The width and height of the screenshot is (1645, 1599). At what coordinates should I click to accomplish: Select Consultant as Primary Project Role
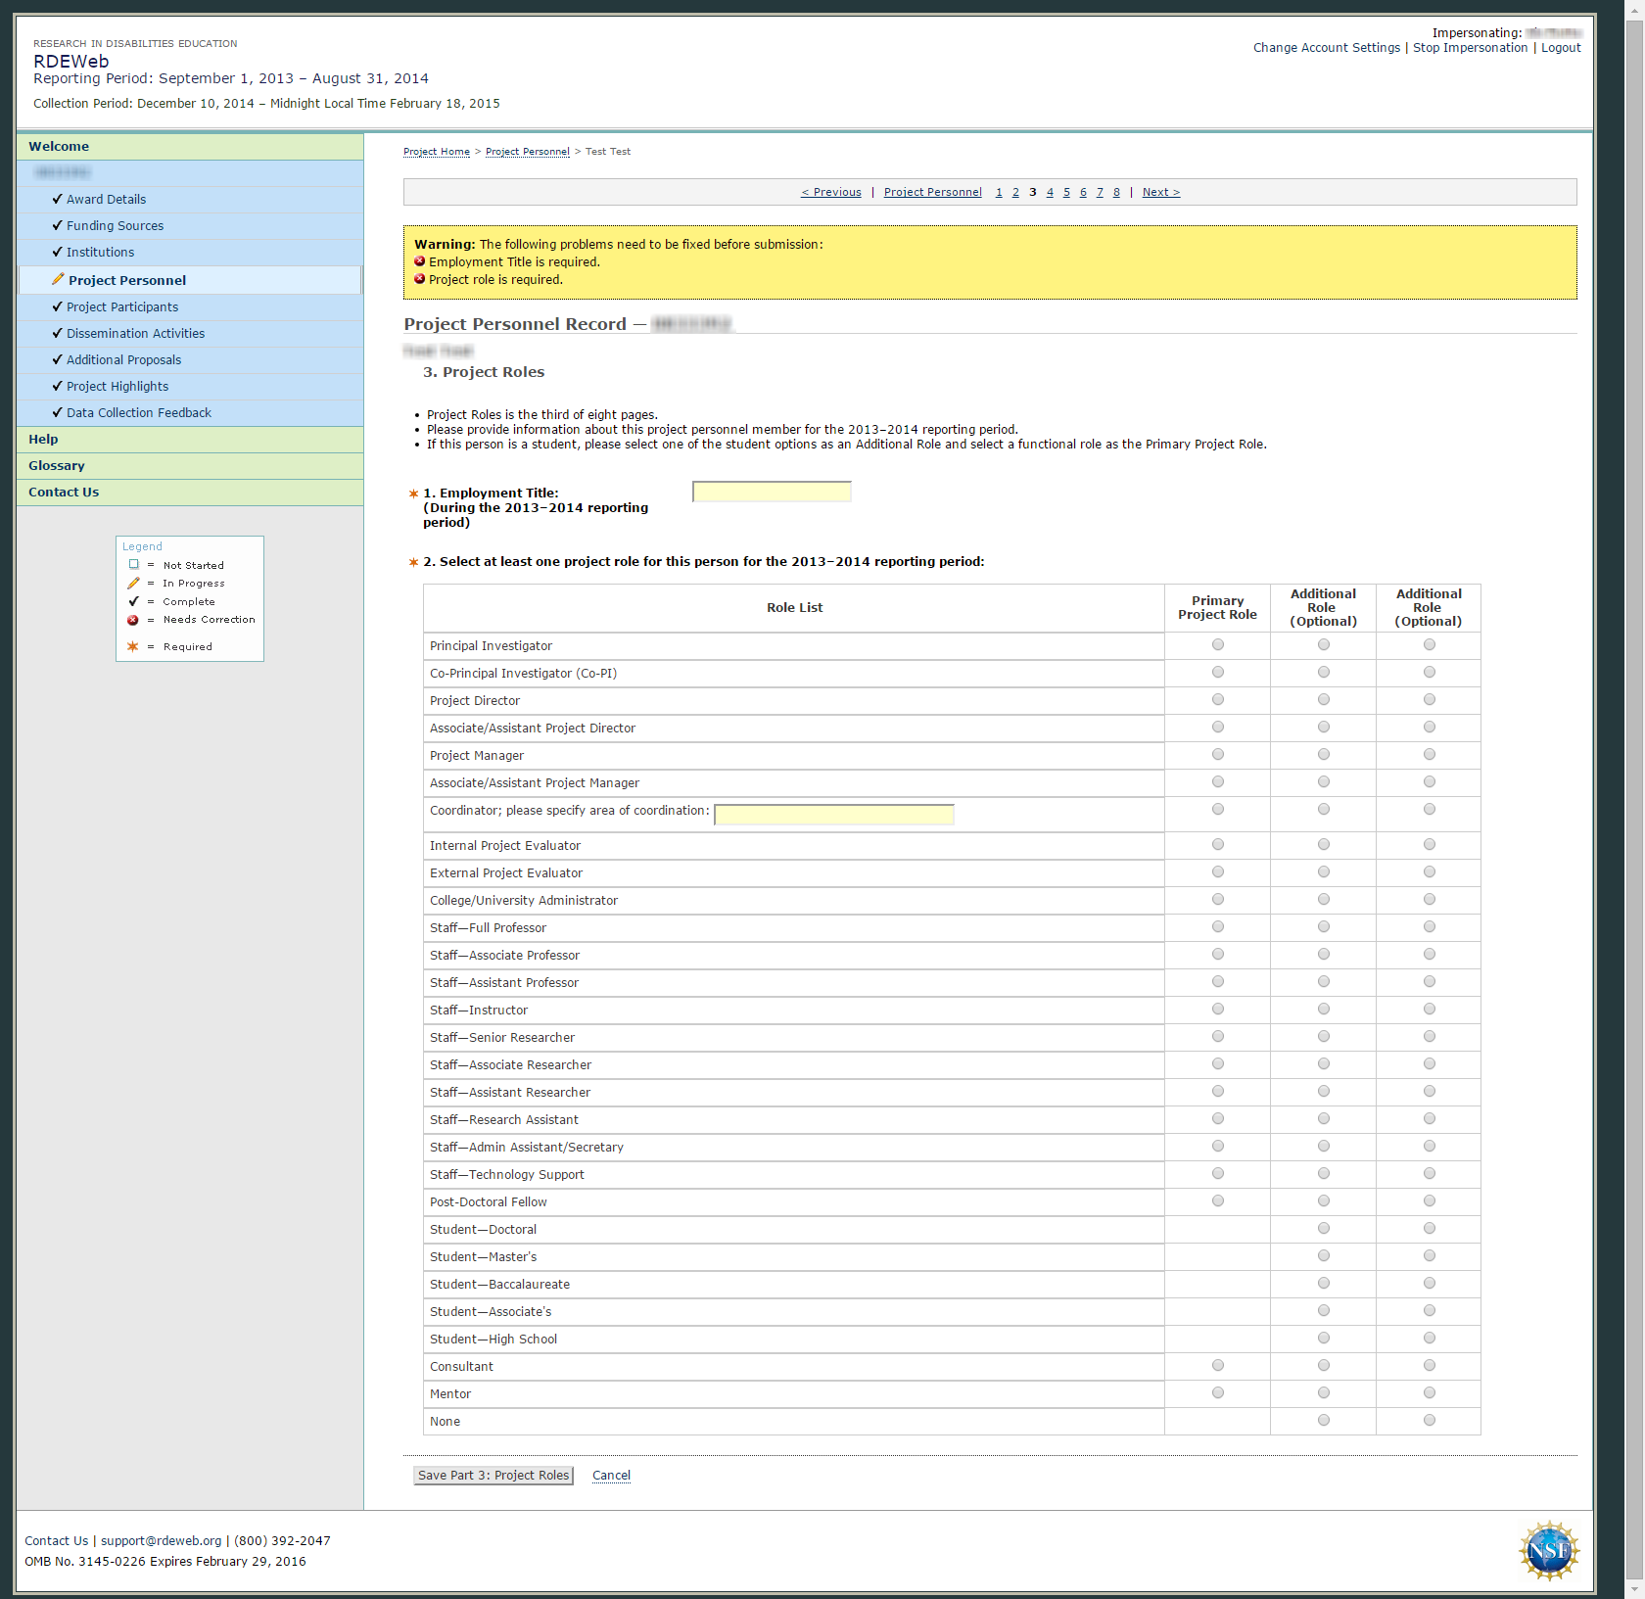[1217, 1366]
